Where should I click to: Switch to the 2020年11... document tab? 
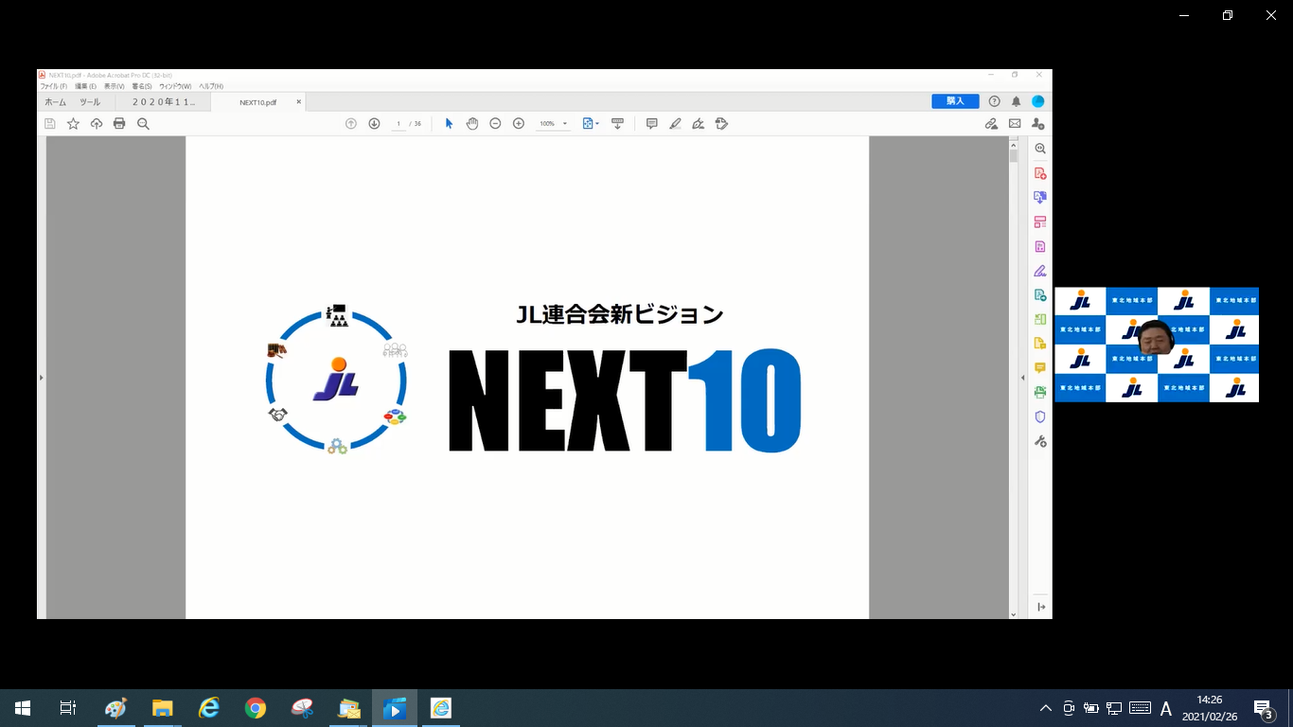coord(163,102)
